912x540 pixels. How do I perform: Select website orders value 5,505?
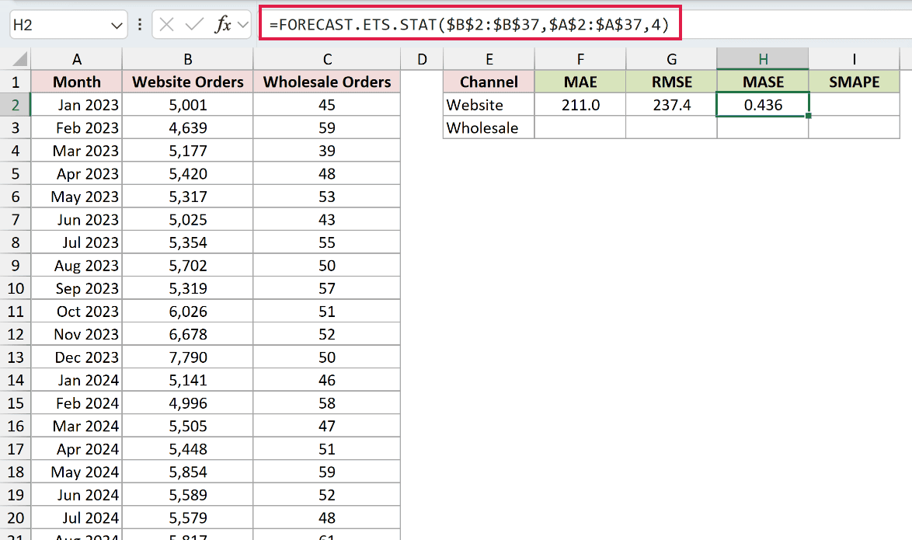[x=188, y=426]
